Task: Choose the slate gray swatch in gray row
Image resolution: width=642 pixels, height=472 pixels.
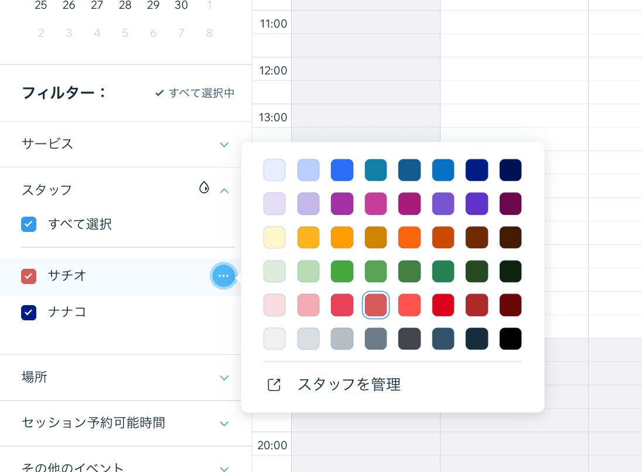Action: (x=375, y=338)
